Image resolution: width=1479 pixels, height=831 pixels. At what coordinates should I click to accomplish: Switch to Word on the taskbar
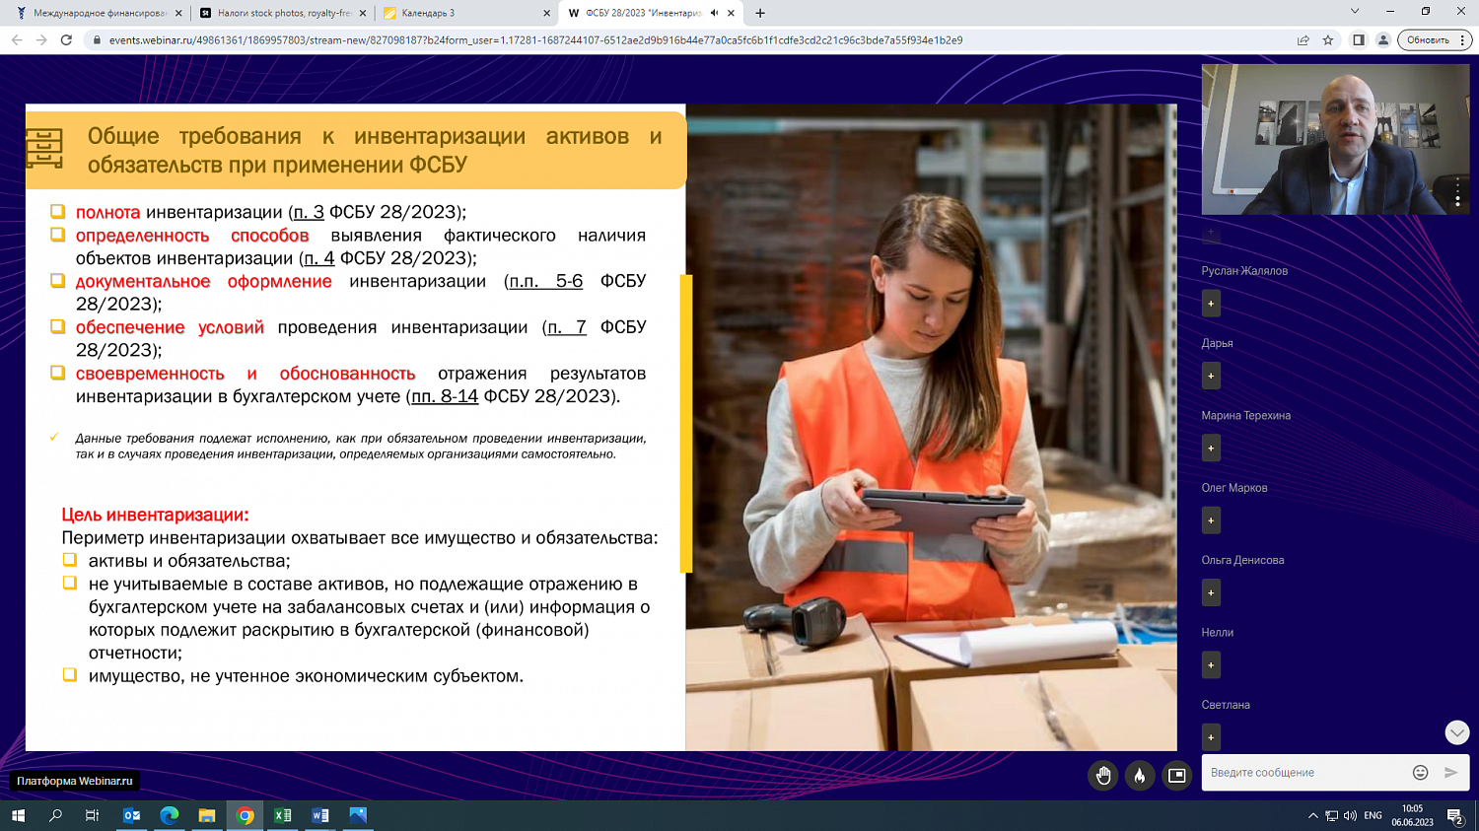320,815
